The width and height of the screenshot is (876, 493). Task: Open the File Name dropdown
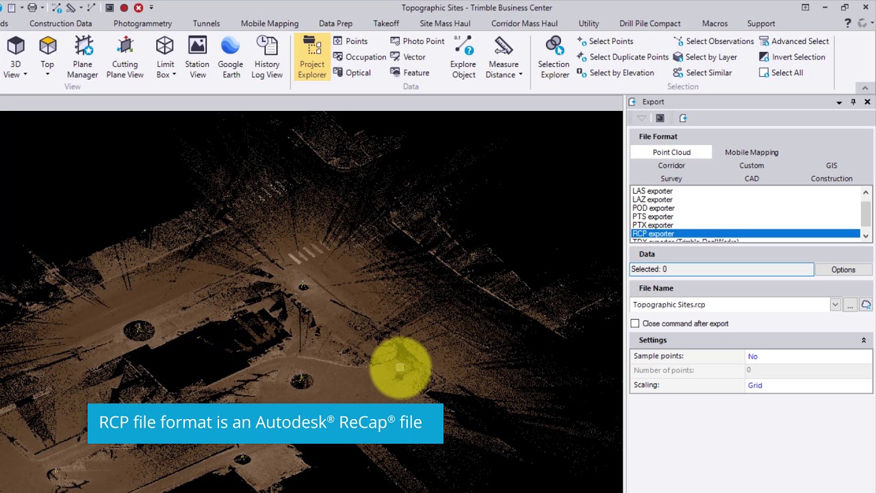[835, 305]
